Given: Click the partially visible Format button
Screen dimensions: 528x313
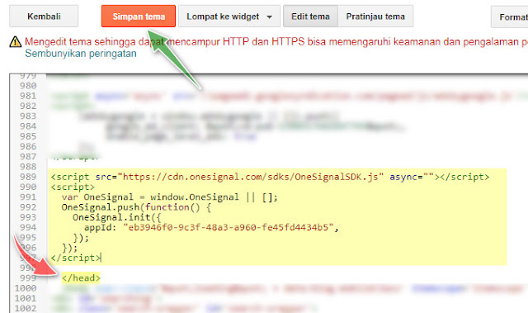Looking at the screenshot, I should click(510, 17).
